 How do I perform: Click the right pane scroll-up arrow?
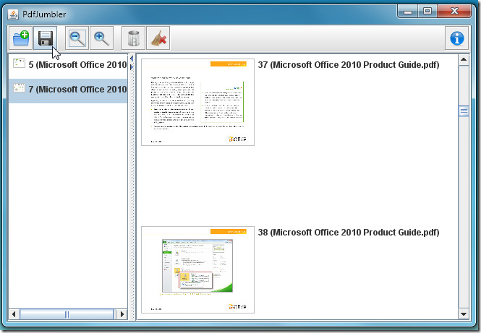click(464, 59)
